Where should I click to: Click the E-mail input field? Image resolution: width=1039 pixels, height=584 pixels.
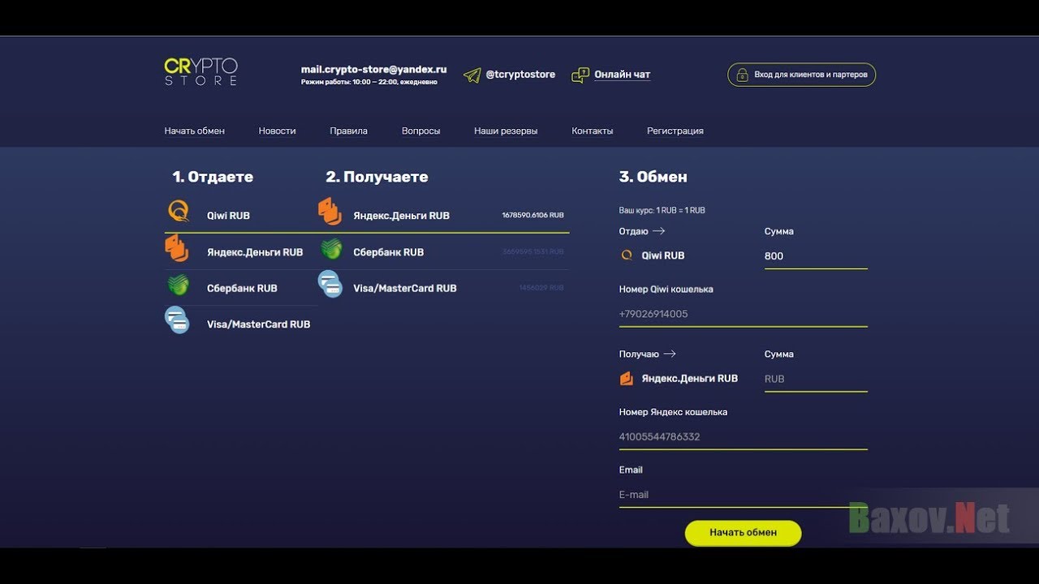[x=743, y=495]
